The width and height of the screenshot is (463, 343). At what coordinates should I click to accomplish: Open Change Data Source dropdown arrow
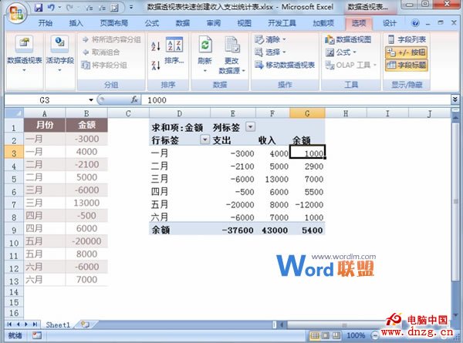(244, 71)
